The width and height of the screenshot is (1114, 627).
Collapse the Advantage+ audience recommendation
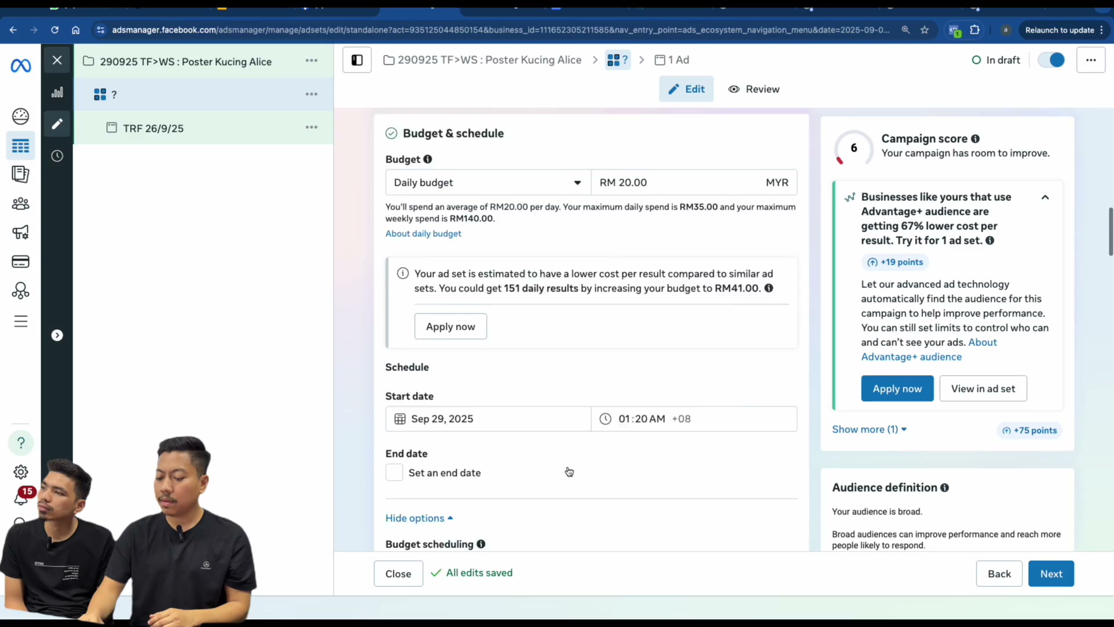pyautogui.click(x=1045, y=197)
